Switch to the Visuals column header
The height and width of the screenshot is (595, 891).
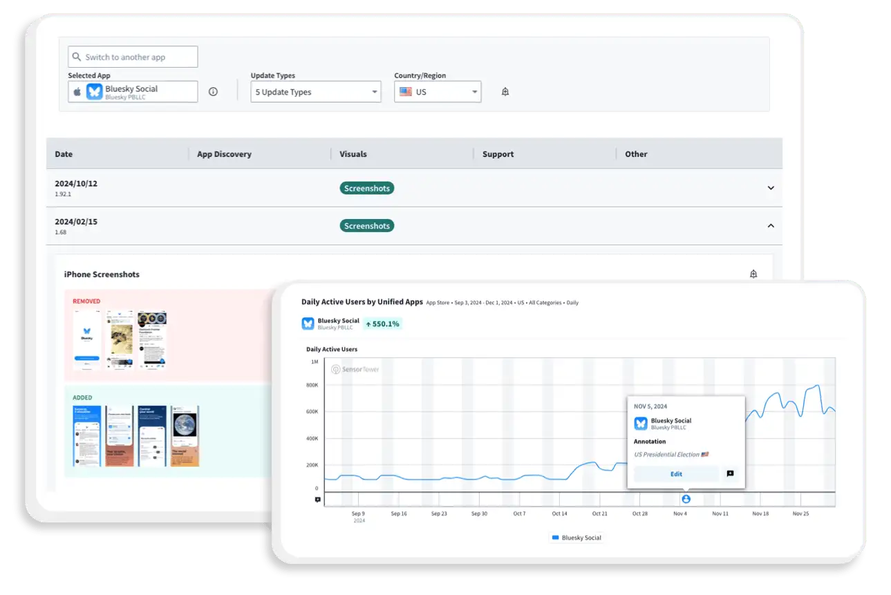click(353, 153)
